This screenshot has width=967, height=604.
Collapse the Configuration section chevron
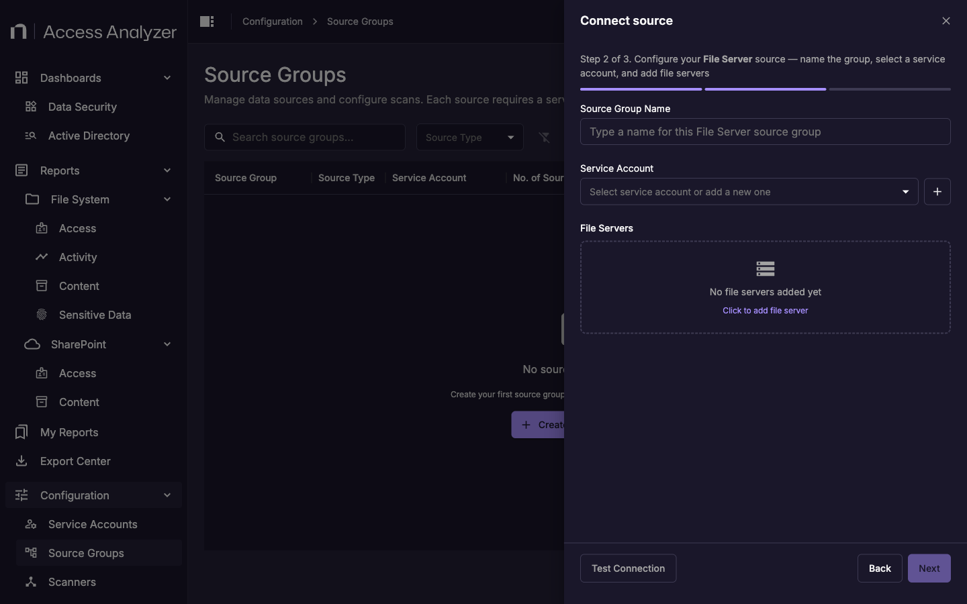(167, 495)
